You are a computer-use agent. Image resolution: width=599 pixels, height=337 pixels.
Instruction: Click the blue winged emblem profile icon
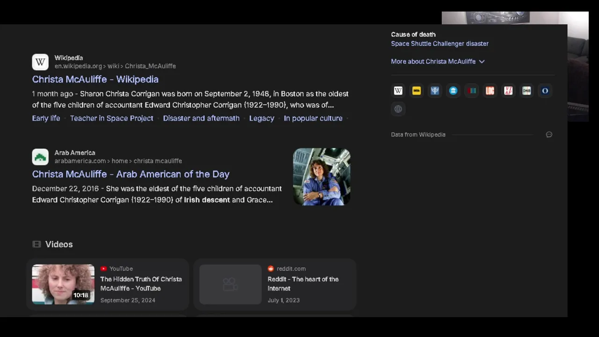435,91
